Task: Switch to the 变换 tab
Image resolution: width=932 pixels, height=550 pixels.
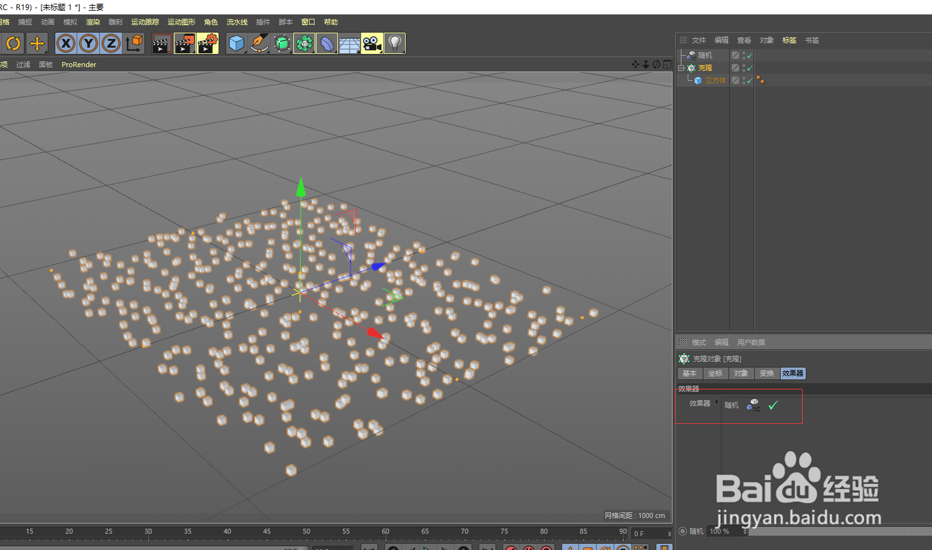Action: coord(767,373)
